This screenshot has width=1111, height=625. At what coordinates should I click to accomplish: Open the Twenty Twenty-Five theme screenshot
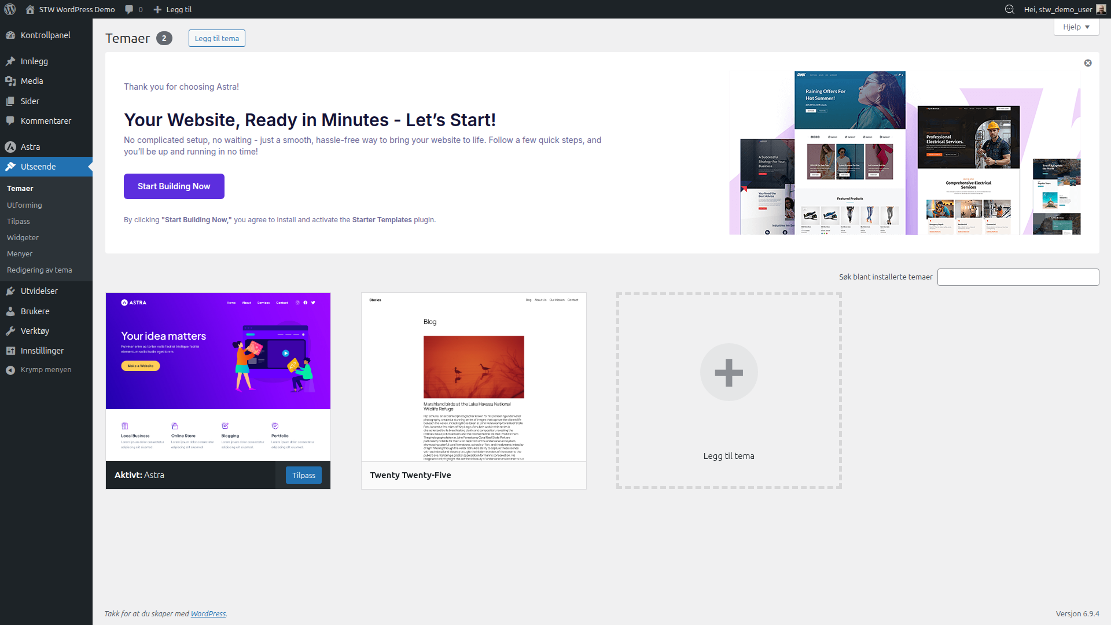pyautogui.click(x=474, y=377)
